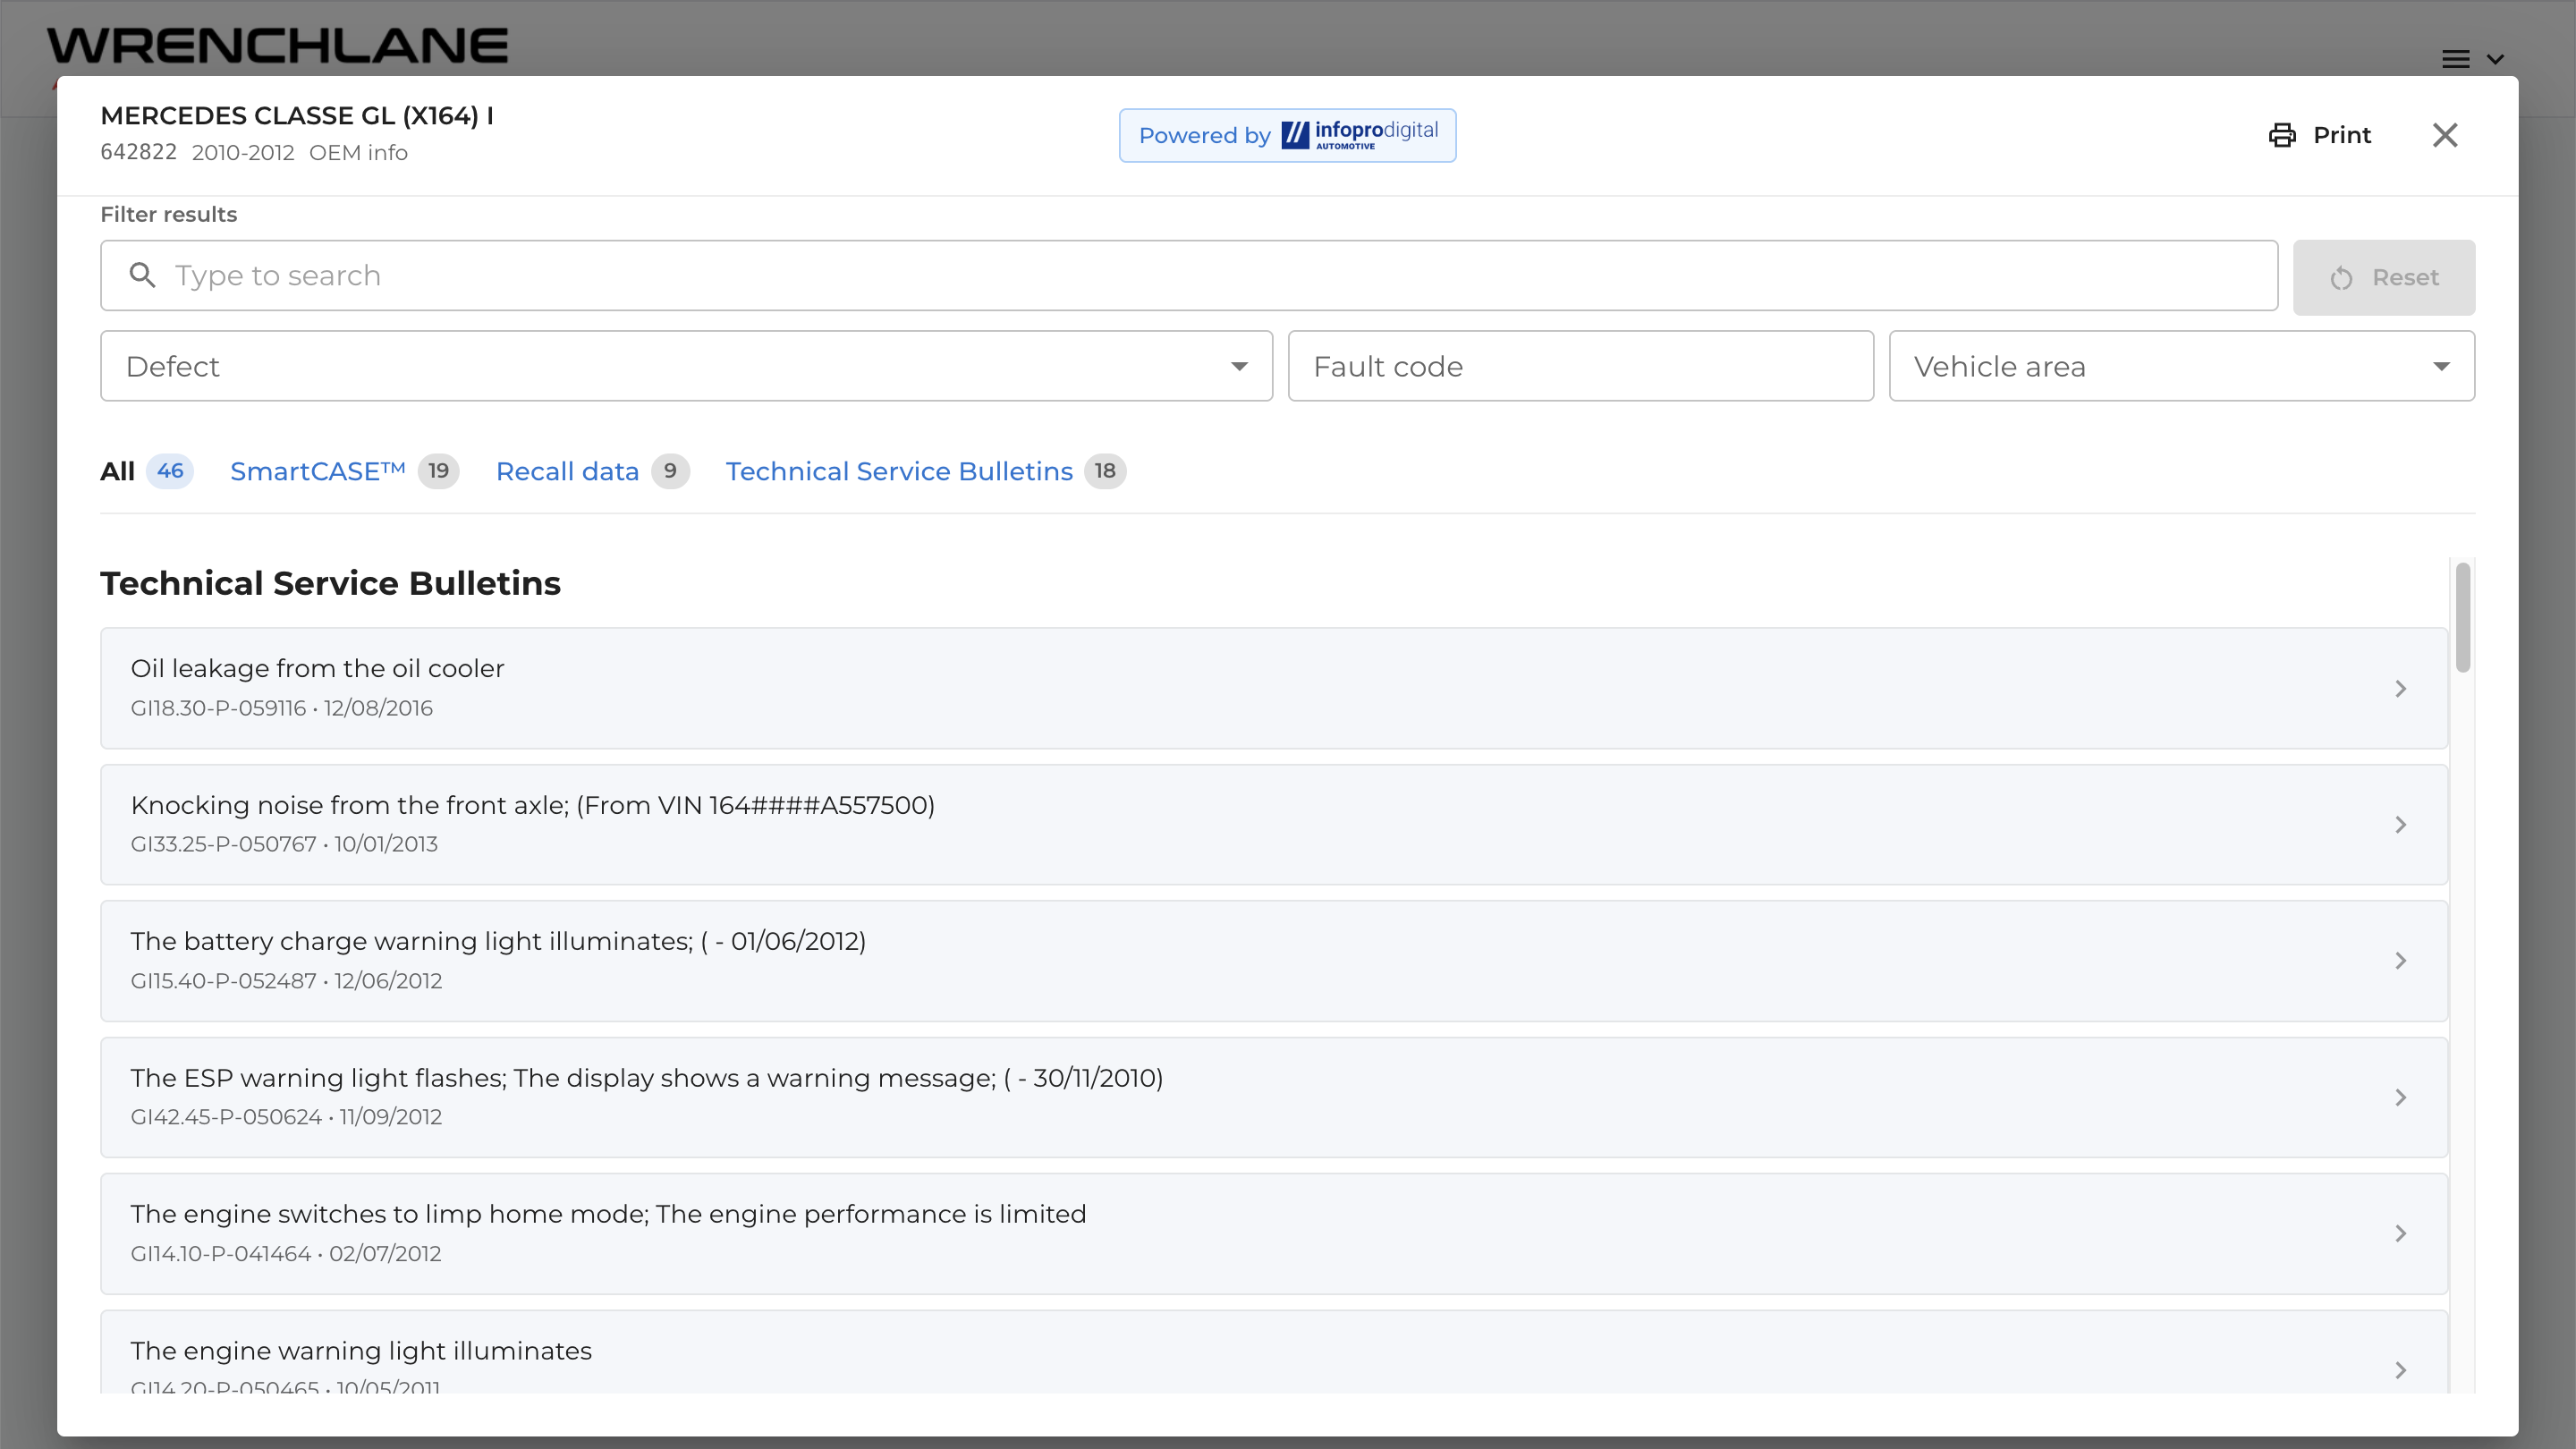
Task: Close the OEM info dialog
Action: 2445,135
